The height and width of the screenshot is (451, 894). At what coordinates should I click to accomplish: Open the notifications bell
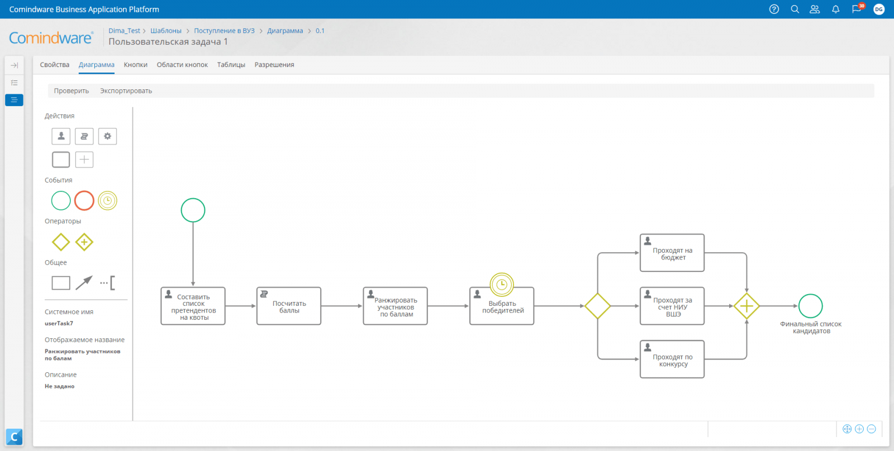tap(835, 9)
